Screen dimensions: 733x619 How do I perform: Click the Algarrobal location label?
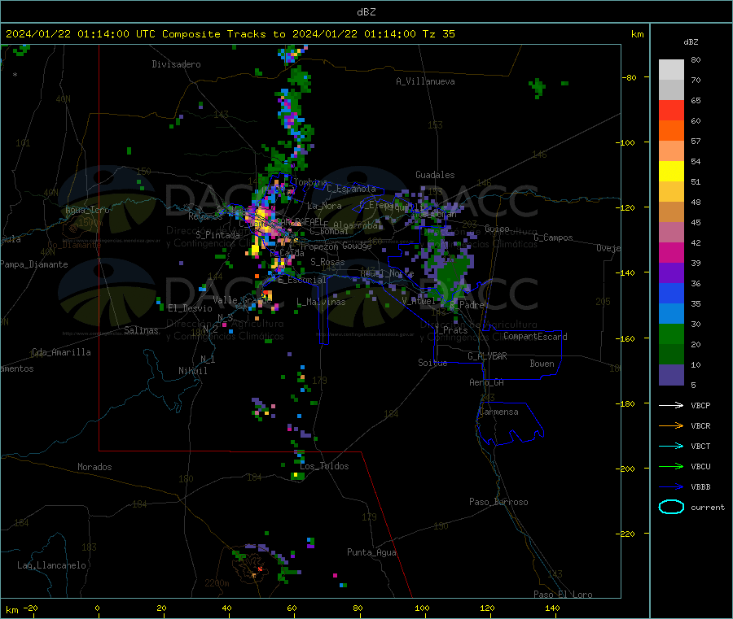(x=358, y=225)
